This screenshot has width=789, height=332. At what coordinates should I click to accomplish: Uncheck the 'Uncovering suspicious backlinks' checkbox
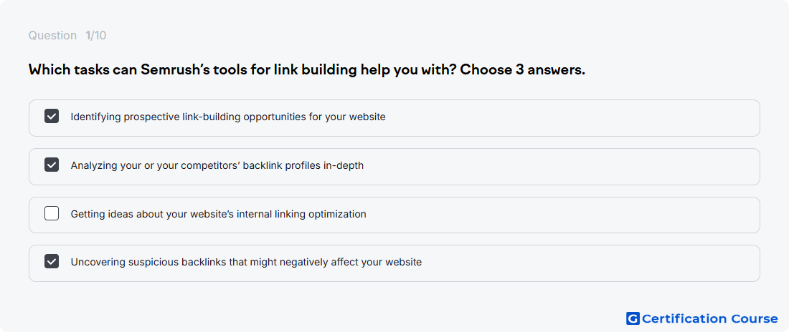point(52,262)
